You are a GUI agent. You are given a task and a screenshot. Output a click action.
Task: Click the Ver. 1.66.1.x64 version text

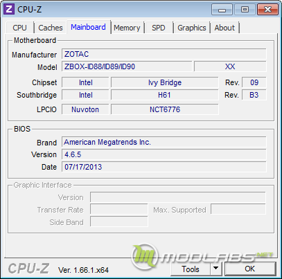pos(83,270)
